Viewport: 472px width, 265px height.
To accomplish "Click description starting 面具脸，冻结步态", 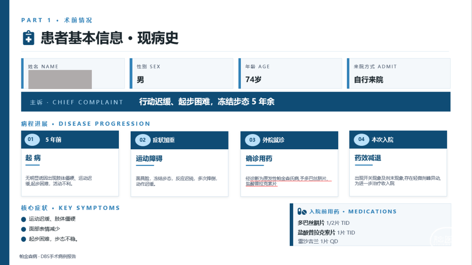I will (177, 181).
